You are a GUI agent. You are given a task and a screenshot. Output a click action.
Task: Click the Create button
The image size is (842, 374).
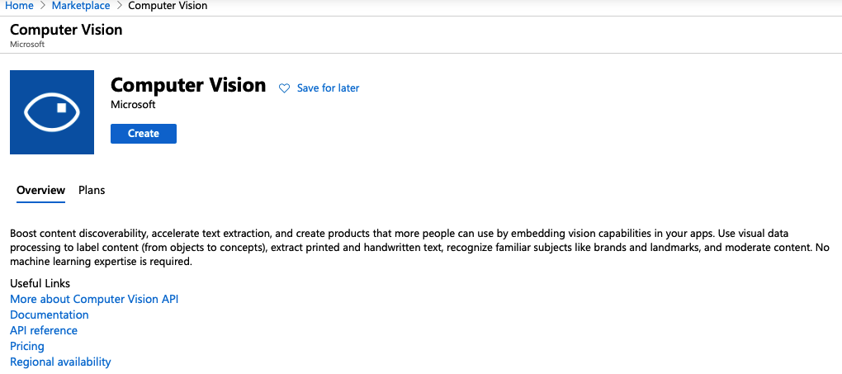point(144,134)
